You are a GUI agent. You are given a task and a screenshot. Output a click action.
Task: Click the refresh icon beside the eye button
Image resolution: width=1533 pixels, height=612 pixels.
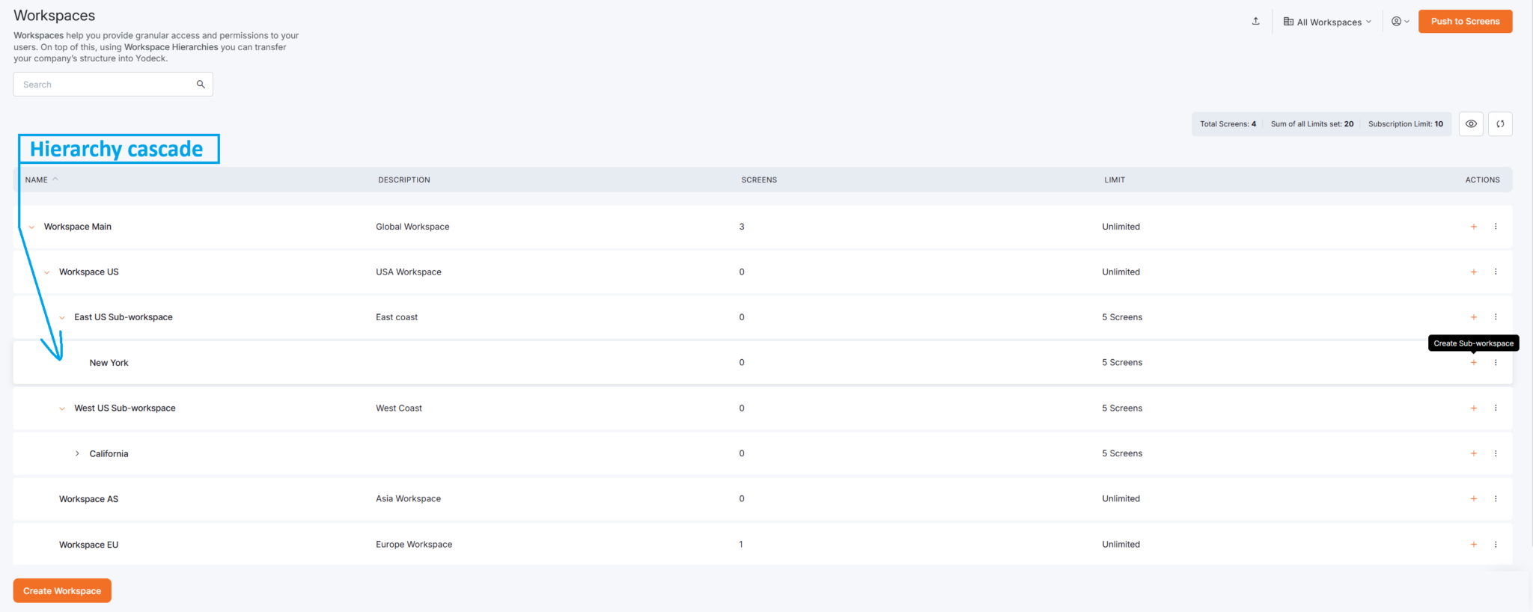click(x=1500, y=124)
